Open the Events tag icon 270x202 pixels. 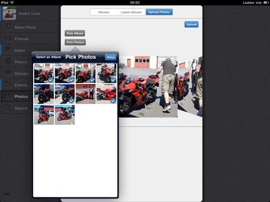pos(8,85)
